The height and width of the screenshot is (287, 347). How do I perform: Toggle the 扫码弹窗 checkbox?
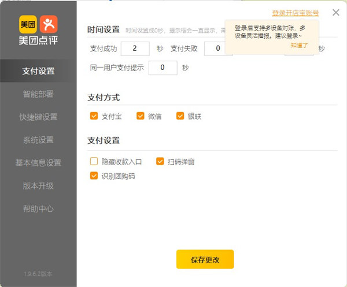click(x=160, y=162)
